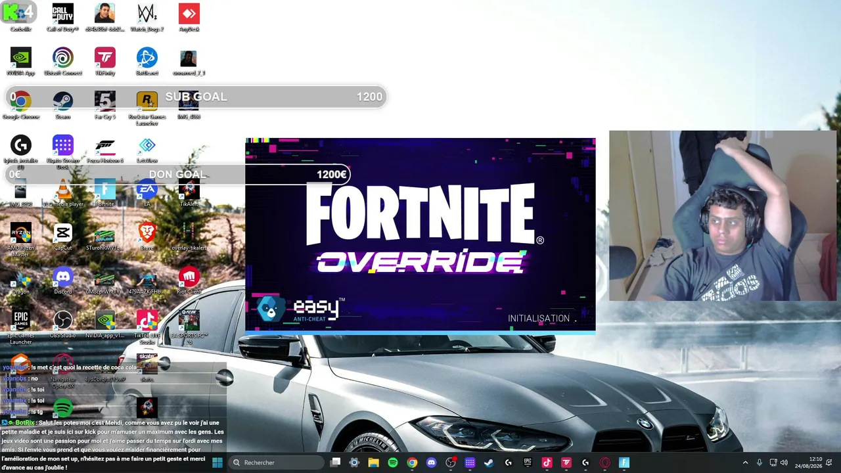Open Discord from the taskbar
The width and height of the screenshot is (841, 473).
431,462
